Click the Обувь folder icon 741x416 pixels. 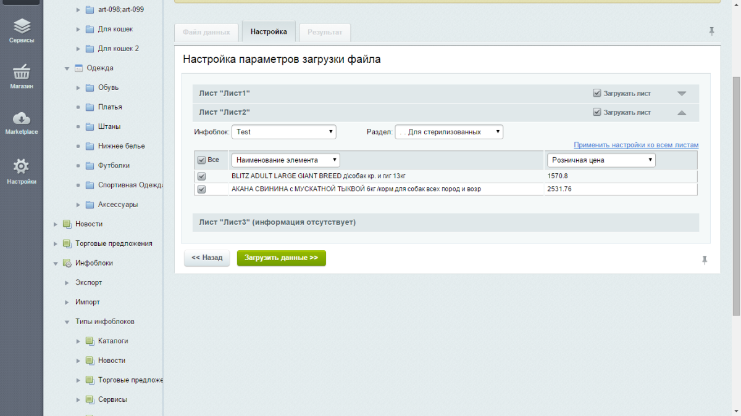tap(90, 88)
